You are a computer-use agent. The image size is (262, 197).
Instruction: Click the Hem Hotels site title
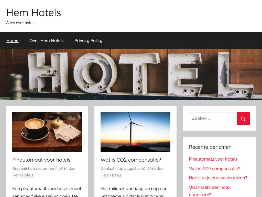click(x=34, y=13)
